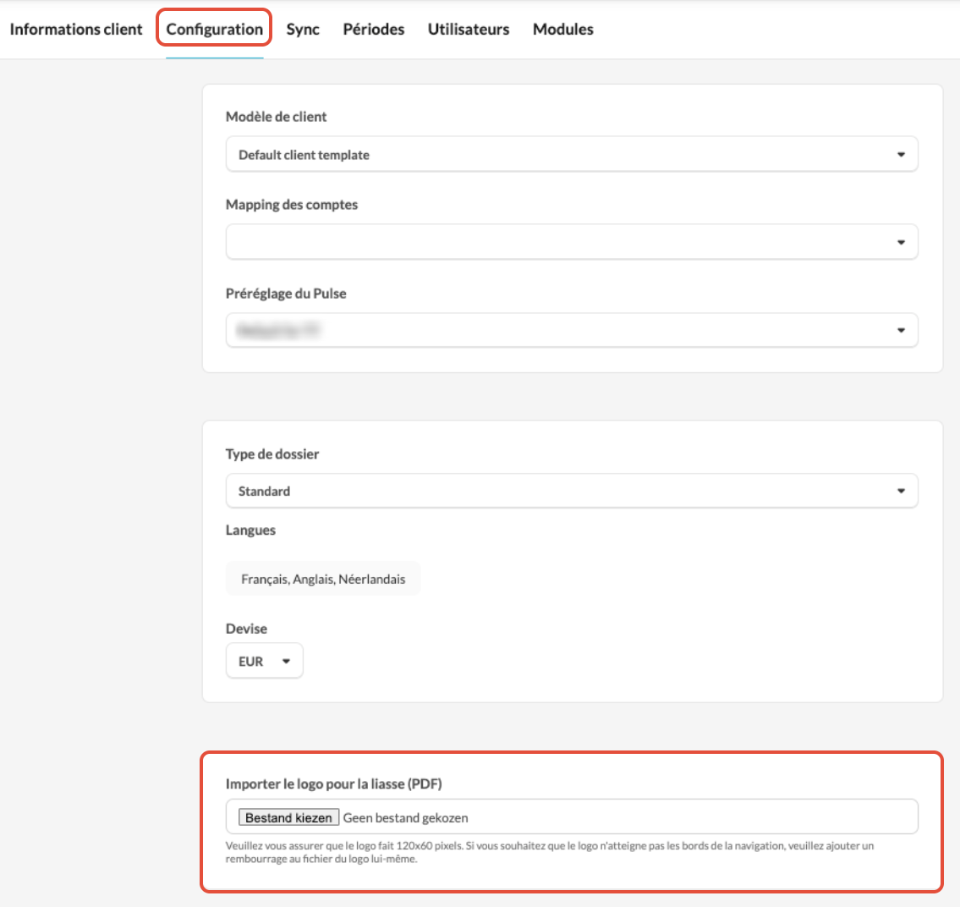Viewport: 960px width, 907px height.
Task: Click the 'Importer le logo pour la liasse (PDF)' label
Action: 333,784
